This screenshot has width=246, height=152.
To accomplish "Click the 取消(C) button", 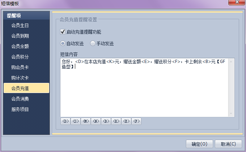I will coord(228,144).
